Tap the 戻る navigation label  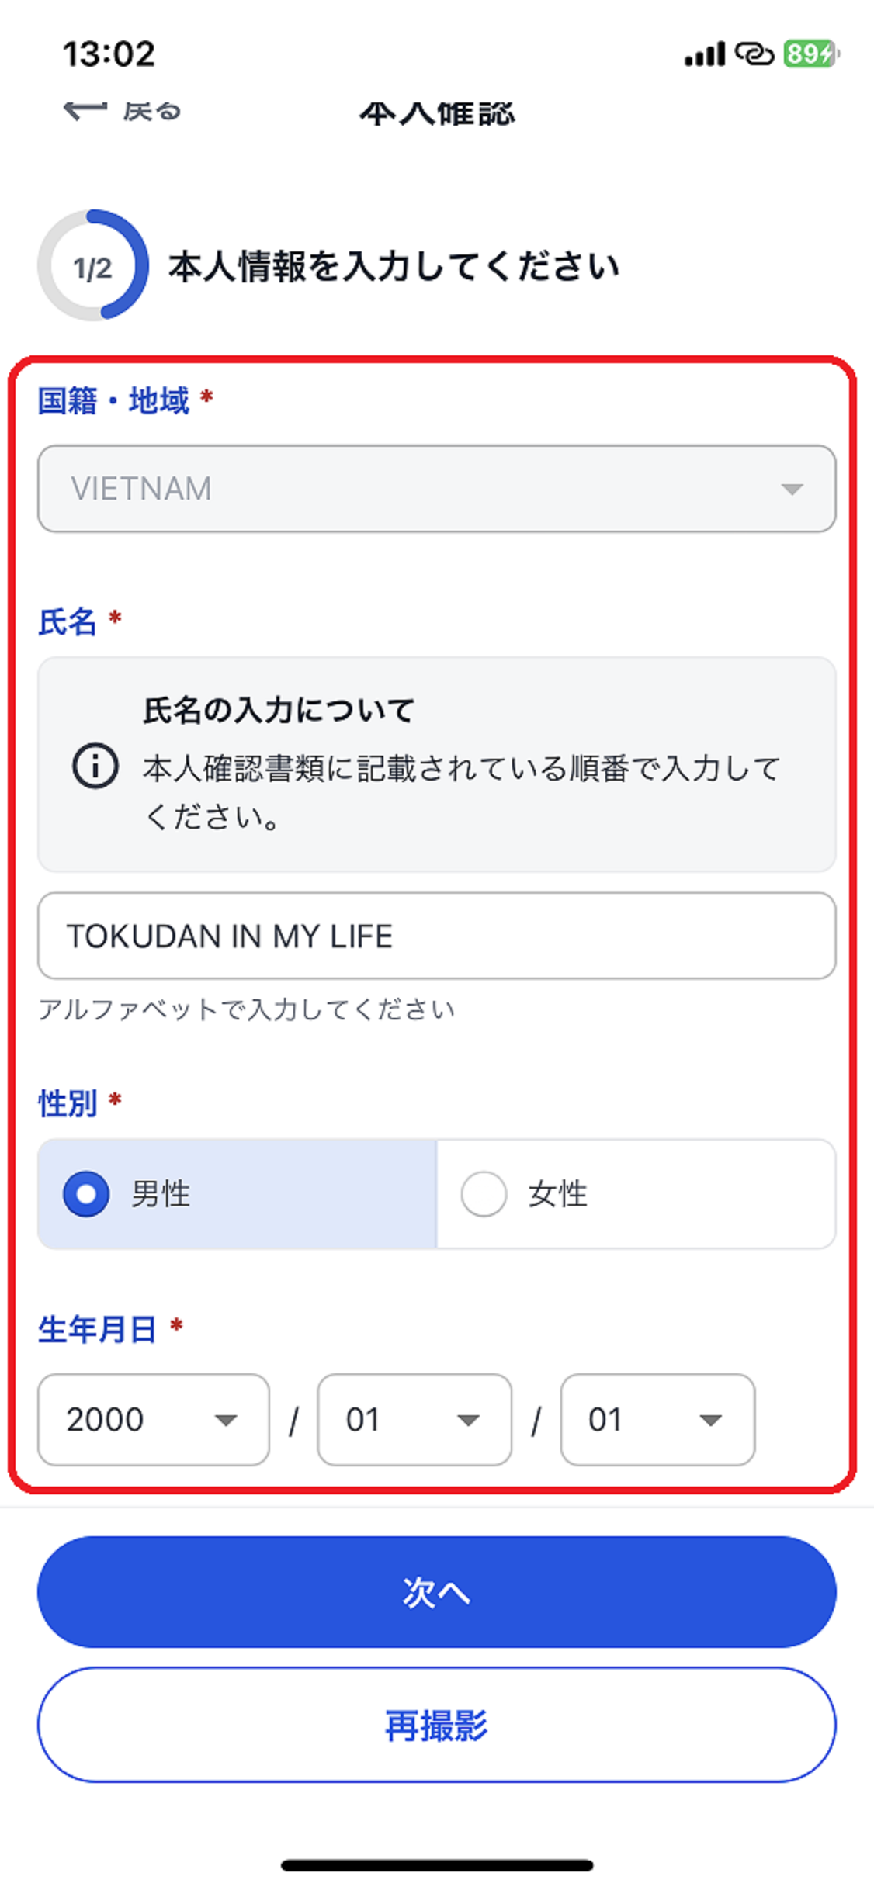click(152, 111)
